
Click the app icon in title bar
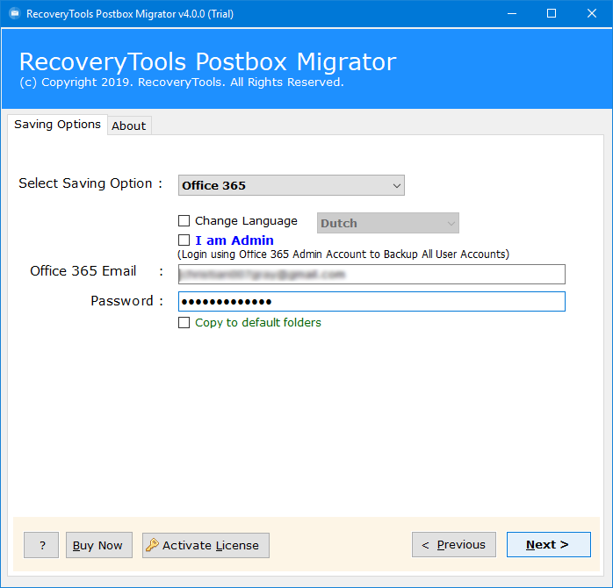[x=14, y=14]
